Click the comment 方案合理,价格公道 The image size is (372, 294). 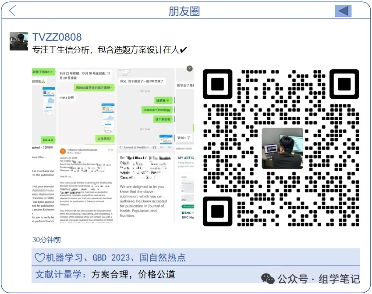coord(133,275)
